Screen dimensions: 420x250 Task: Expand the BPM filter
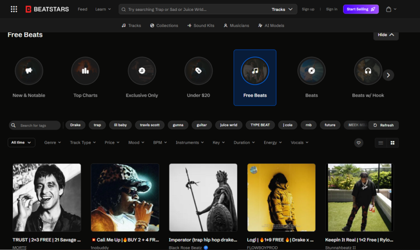point(160,142)
